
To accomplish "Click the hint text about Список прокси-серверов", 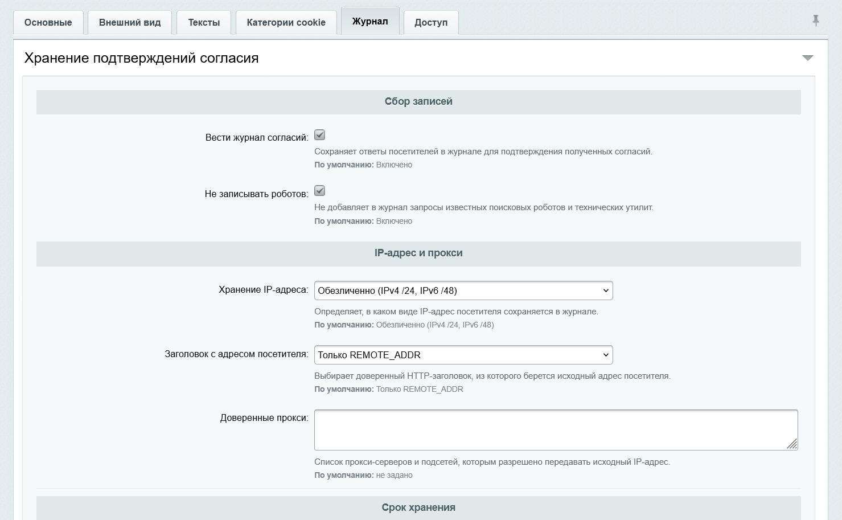I will 492,462.
